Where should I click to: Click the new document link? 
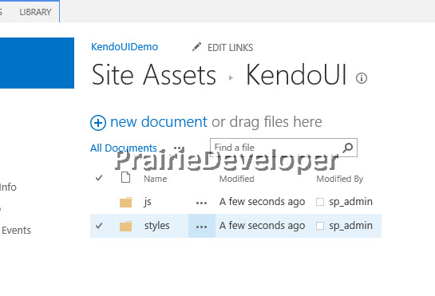click(x=159, y=122)
